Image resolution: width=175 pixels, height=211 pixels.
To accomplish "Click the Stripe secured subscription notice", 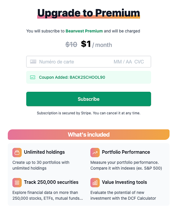I will coord(88,113).
